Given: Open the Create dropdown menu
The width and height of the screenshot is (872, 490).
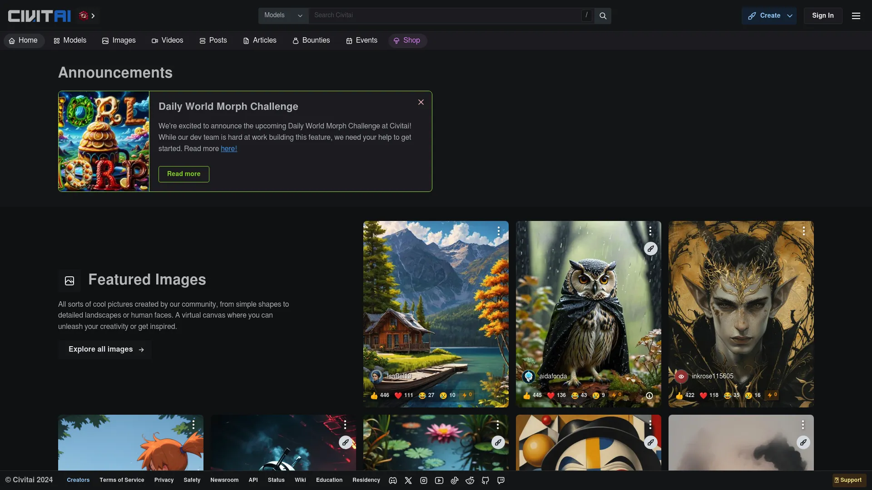Looking at the screenshot, I should coord(769,15).
